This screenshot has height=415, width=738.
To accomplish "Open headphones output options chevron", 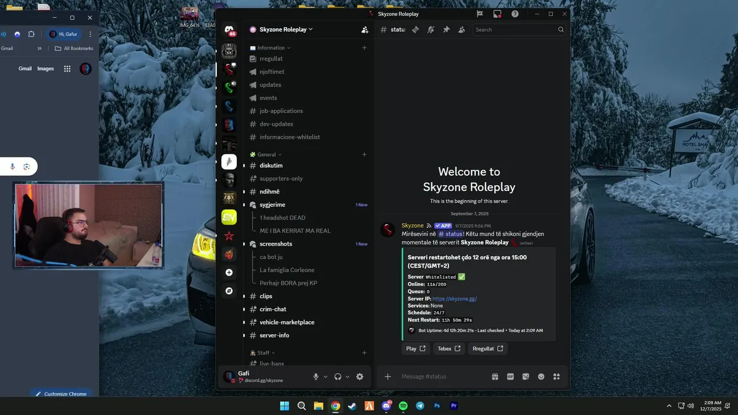I will coord(348,376).
